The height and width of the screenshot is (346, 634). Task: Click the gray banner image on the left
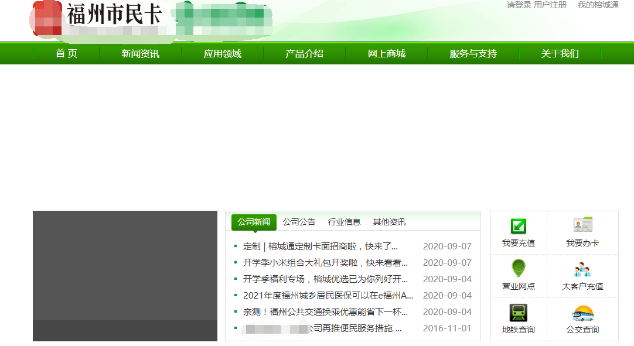[x=125, y=275]
